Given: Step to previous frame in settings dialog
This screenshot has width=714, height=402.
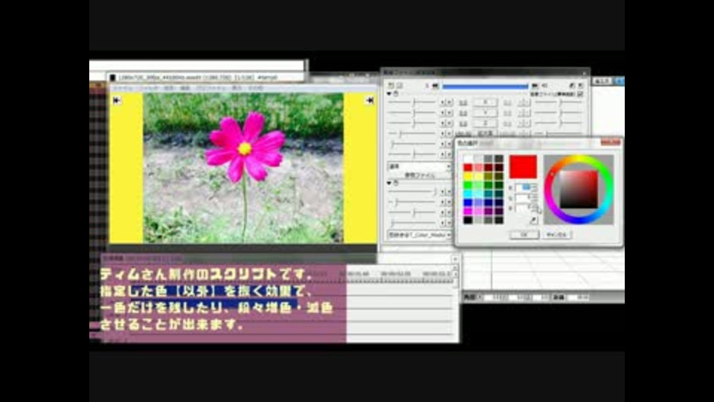Looking at the screenshot, I should [435, 86].
